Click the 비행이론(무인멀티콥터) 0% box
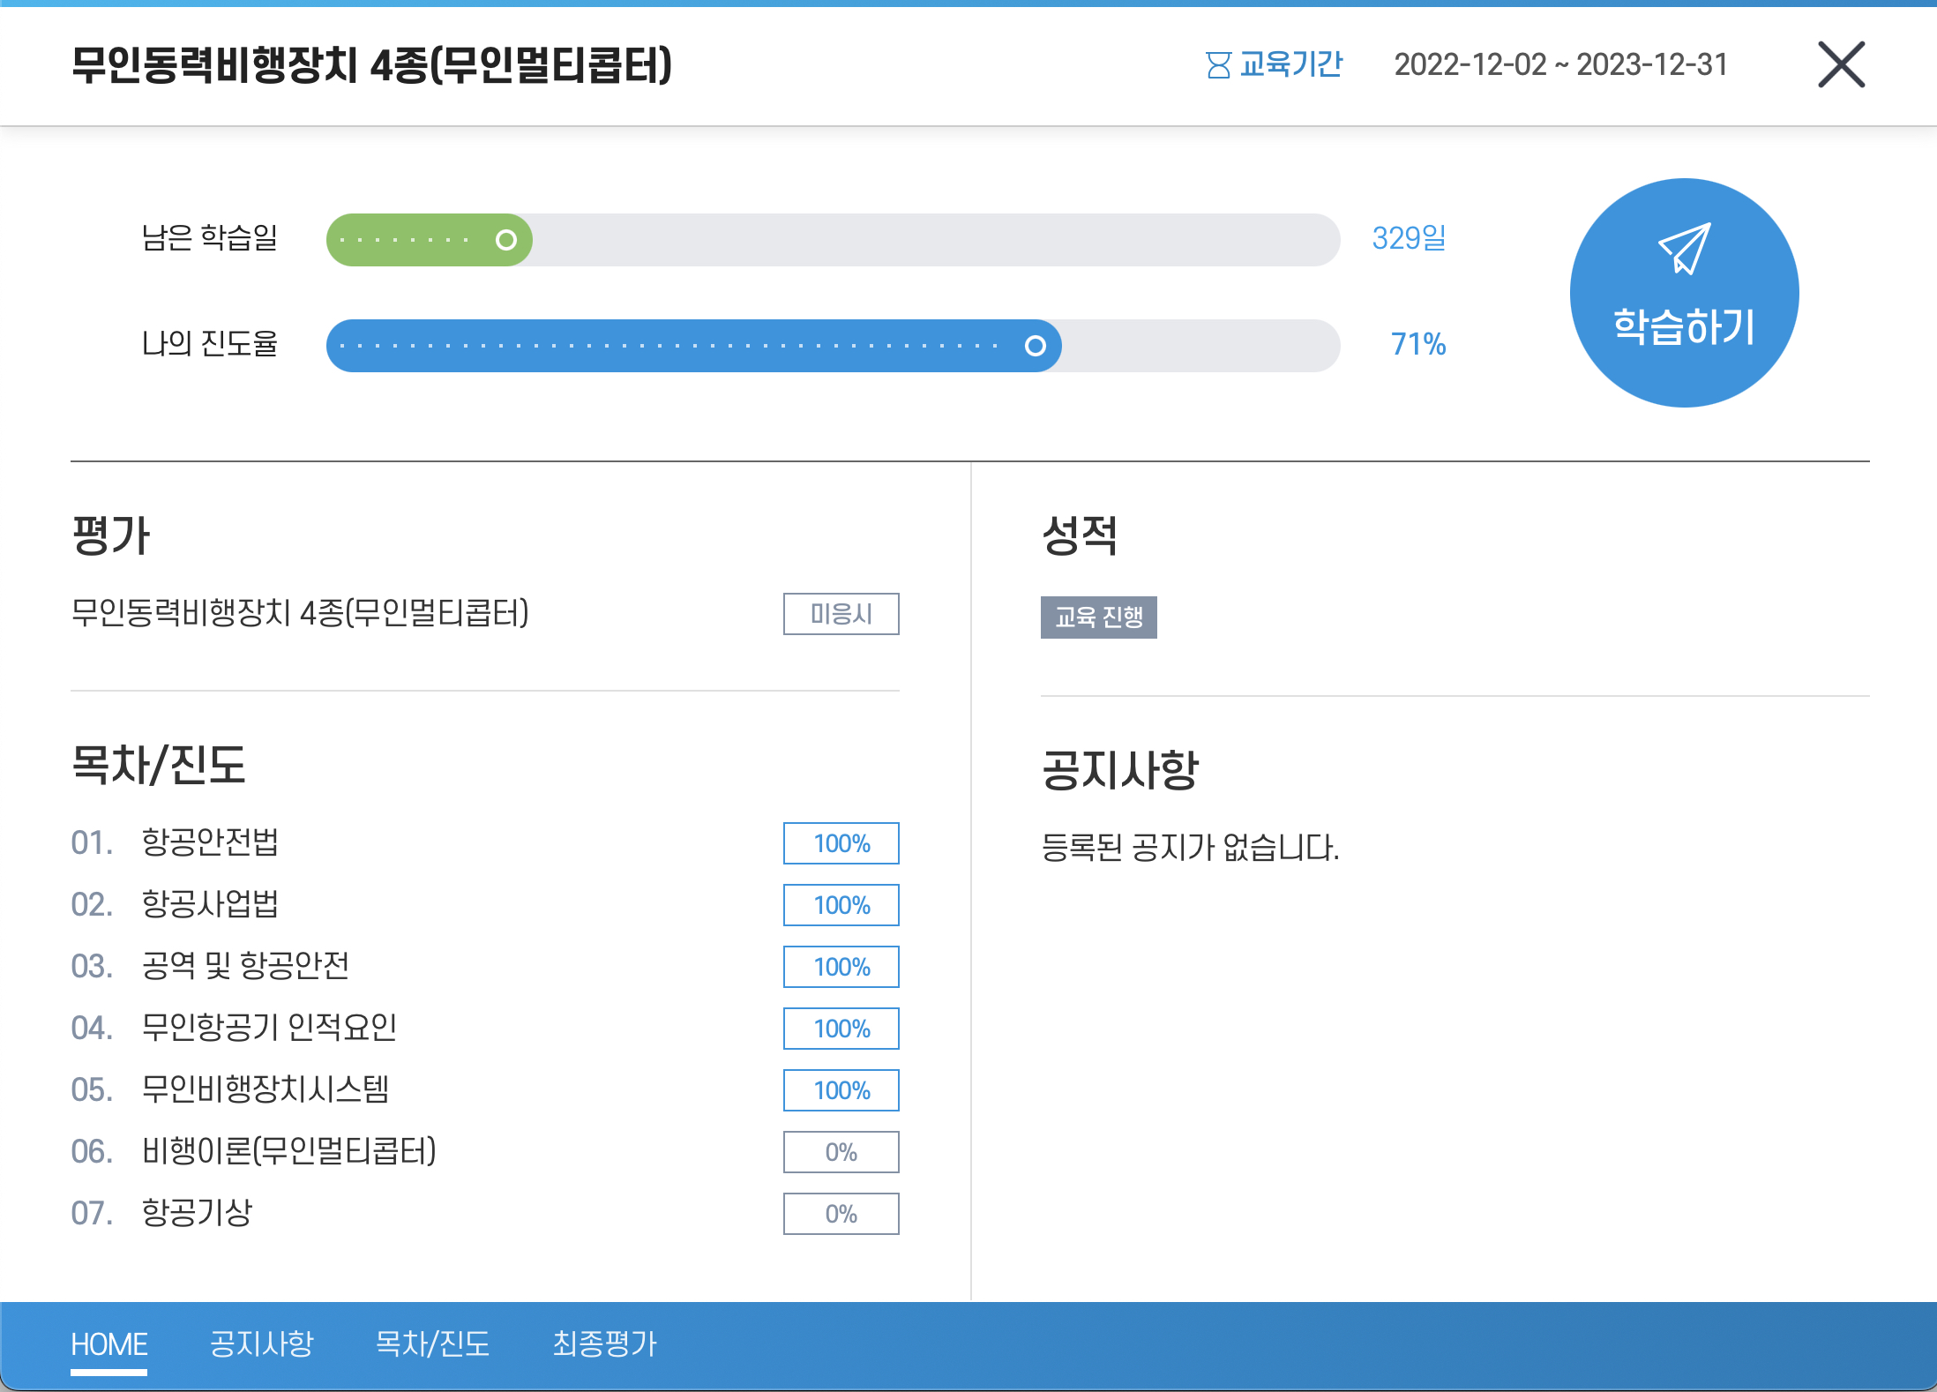Image resolution: width=1937 pixels, height=1392 pixels. click(839, 1151)
